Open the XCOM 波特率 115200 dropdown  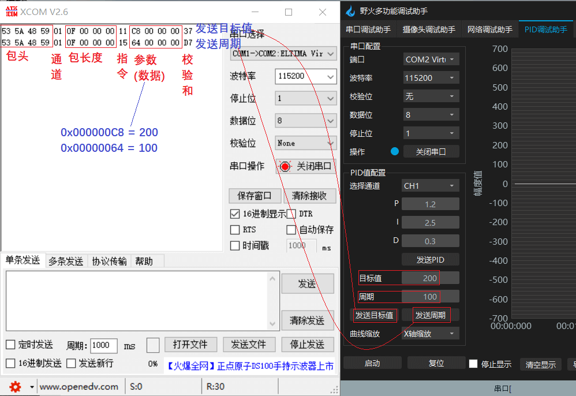click(x=306, y=76)
